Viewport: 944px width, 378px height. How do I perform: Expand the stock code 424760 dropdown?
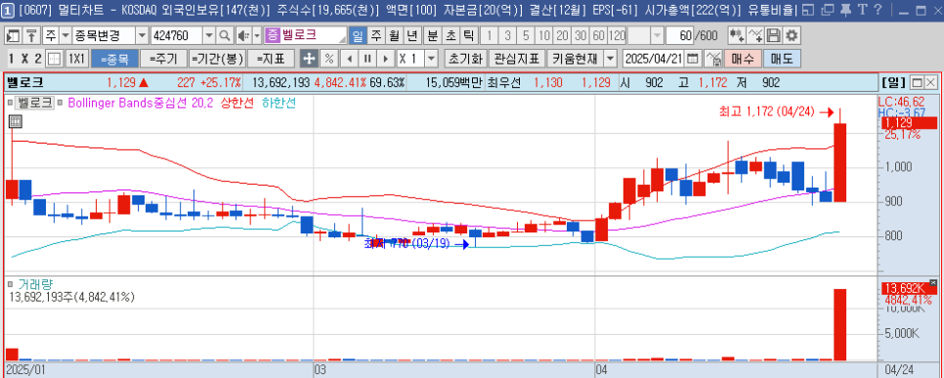209,36
